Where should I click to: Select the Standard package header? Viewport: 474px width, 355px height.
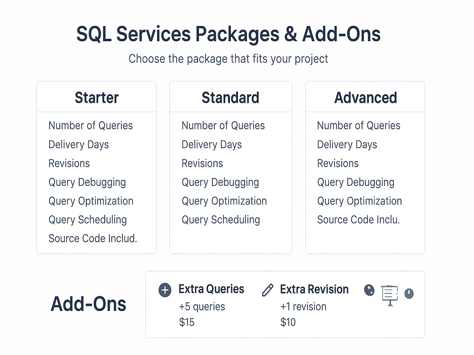coord(231,98)
